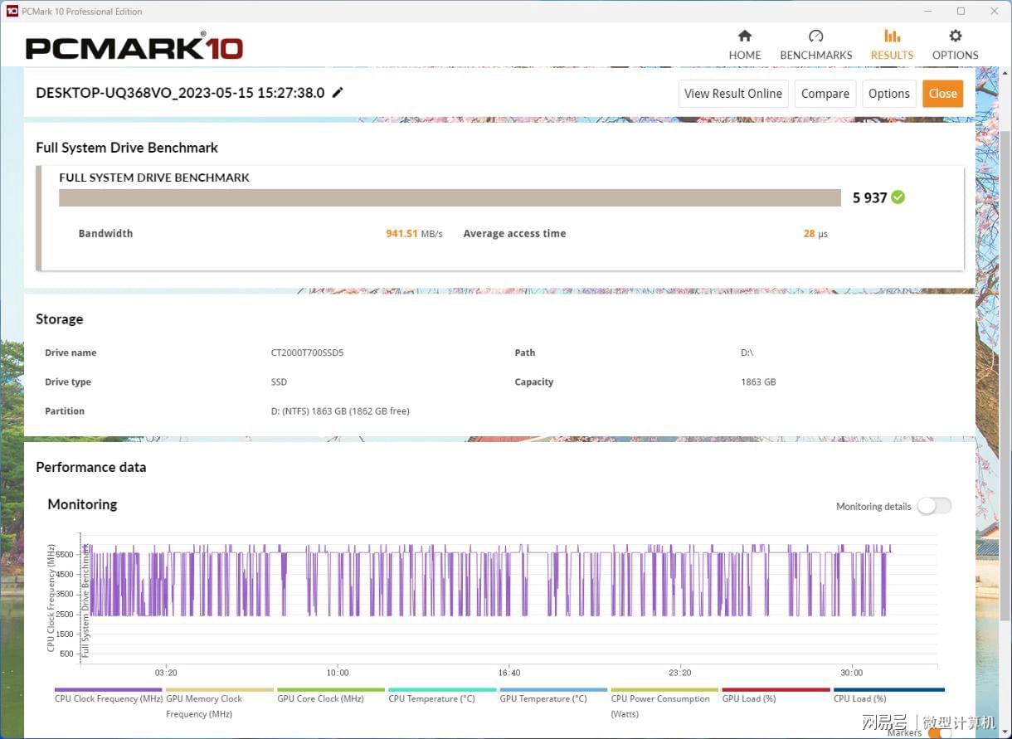This screenshot has width=1012, height=739.
Task: Click the 941.51 MB/s bandwidth value
Action: (414, 234)
